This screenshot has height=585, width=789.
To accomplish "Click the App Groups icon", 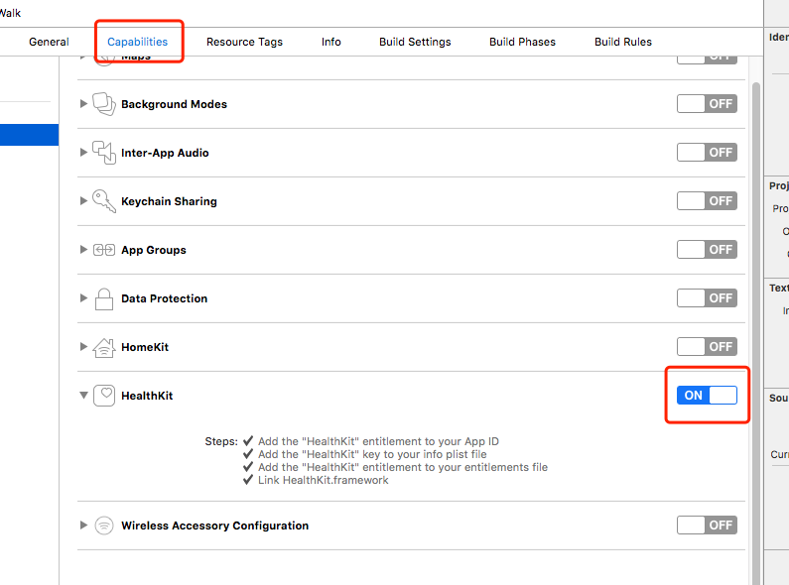I will [x=104, y=250].
